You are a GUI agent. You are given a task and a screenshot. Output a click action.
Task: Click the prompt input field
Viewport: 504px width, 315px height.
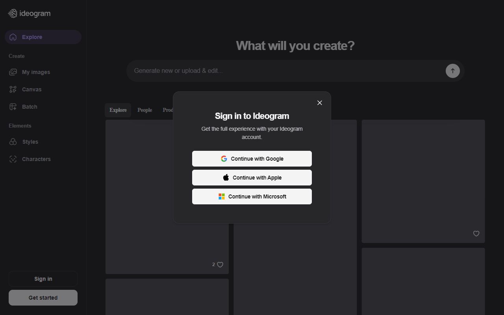click(x=276, y=70)
